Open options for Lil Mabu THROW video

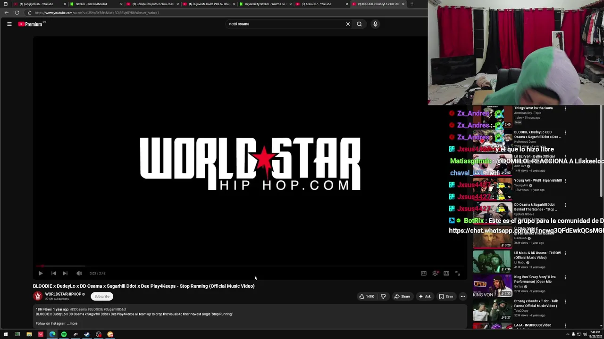pyautogui.click(x=565, y=253)
